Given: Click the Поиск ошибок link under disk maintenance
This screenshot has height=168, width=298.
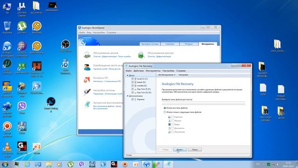Looking at the screenshot, I should tap(124, 56).
